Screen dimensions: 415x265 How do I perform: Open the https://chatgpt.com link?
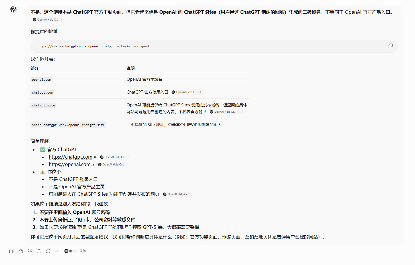[72, 157]
